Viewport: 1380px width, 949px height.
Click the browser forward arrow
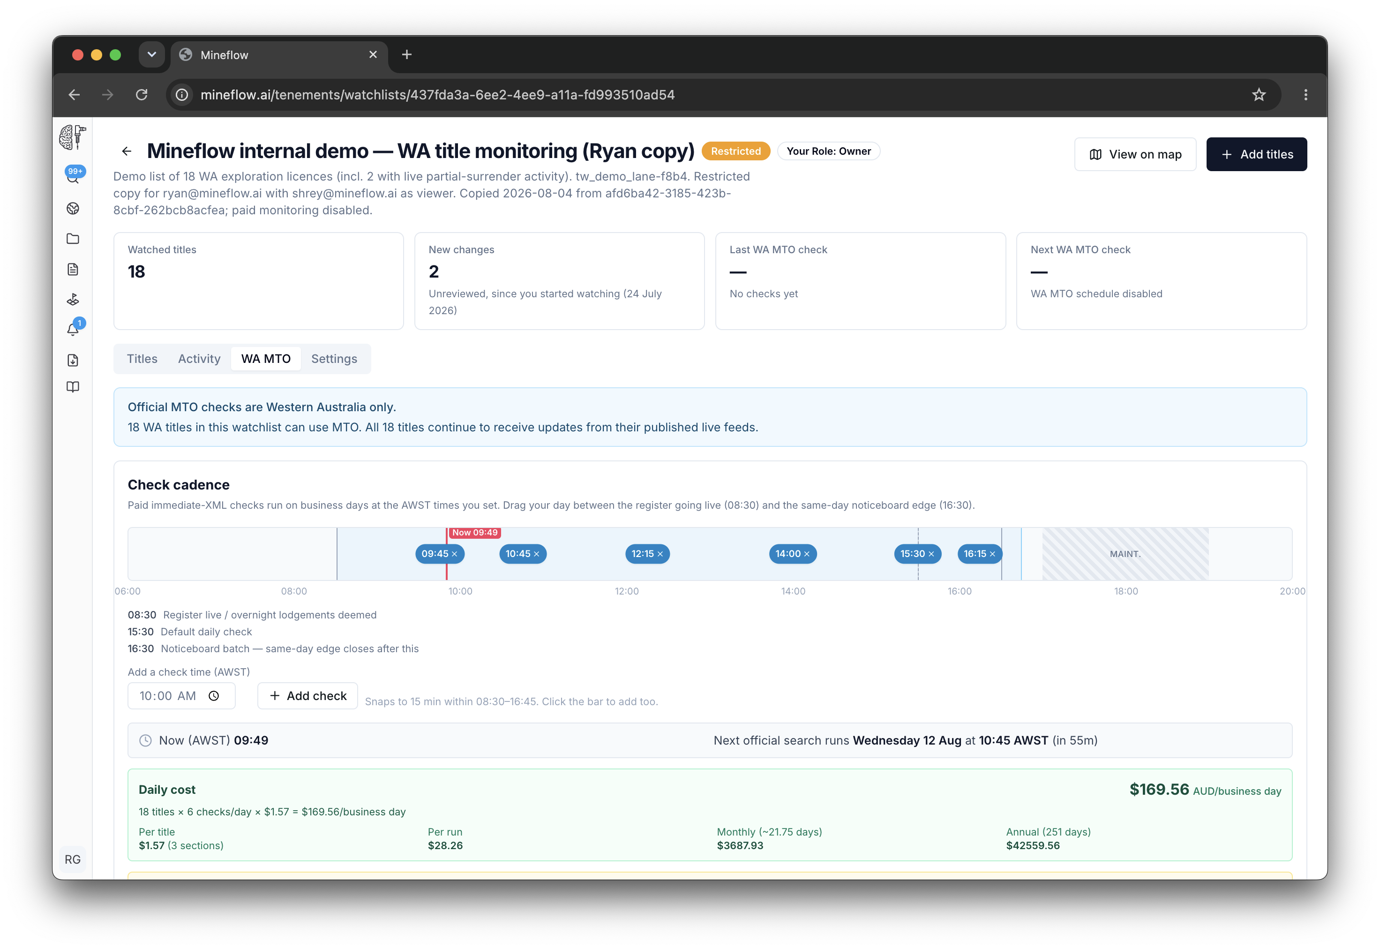point(107,95)
